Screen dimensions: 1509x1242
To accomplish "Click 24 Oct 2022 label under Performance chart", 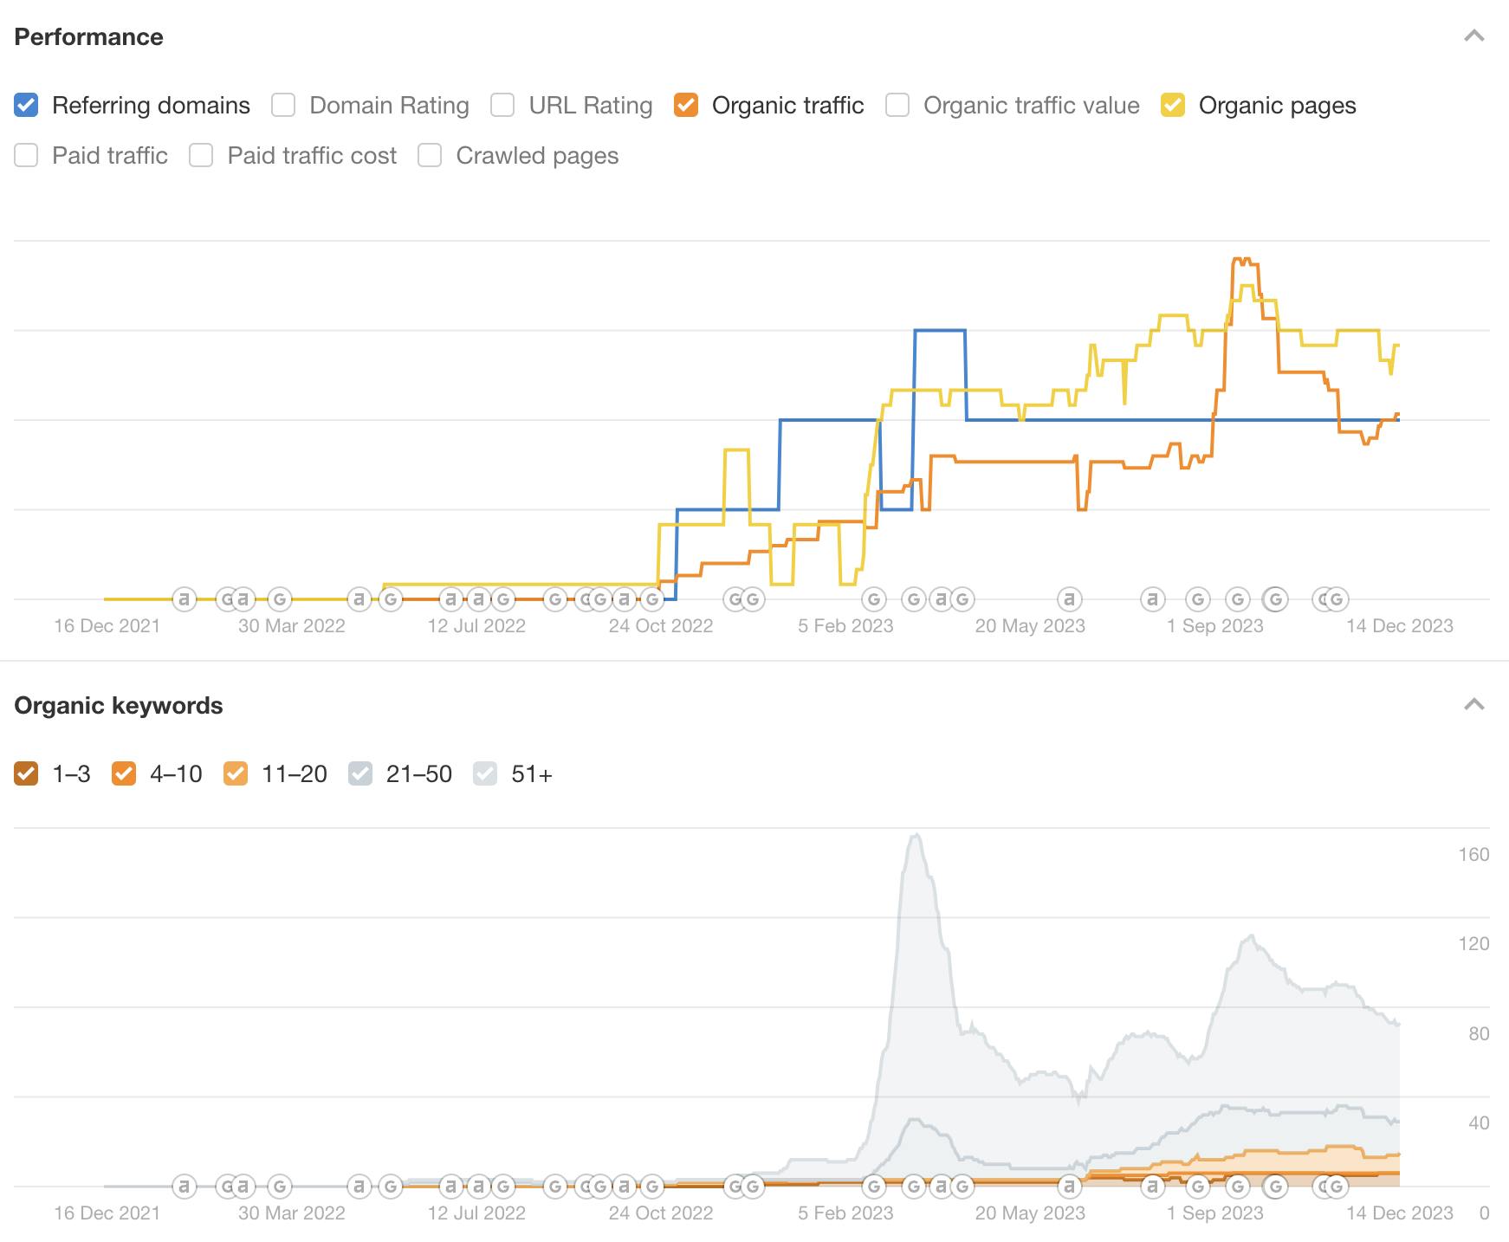I will (661, 626).
